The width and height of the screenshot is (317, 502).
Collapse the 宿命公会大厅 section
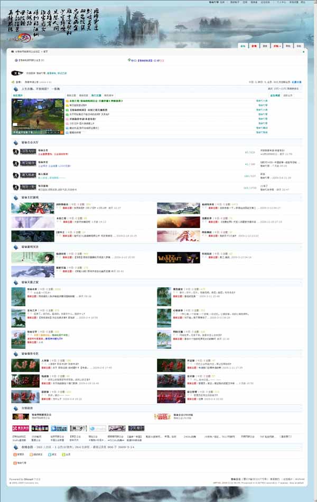(300, 143)
